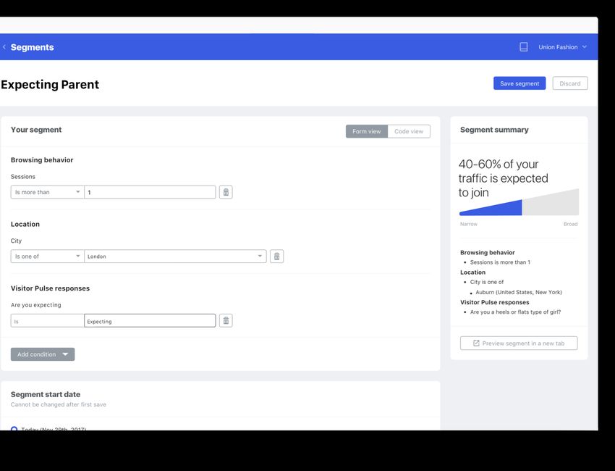Click the Browsing behavior form heading

(x=42, y=160)
